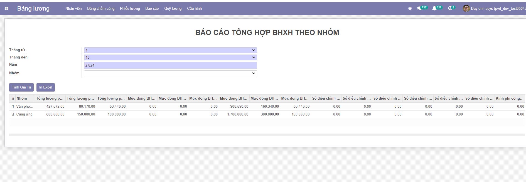Click the user avatar picture

coord(466,8)
